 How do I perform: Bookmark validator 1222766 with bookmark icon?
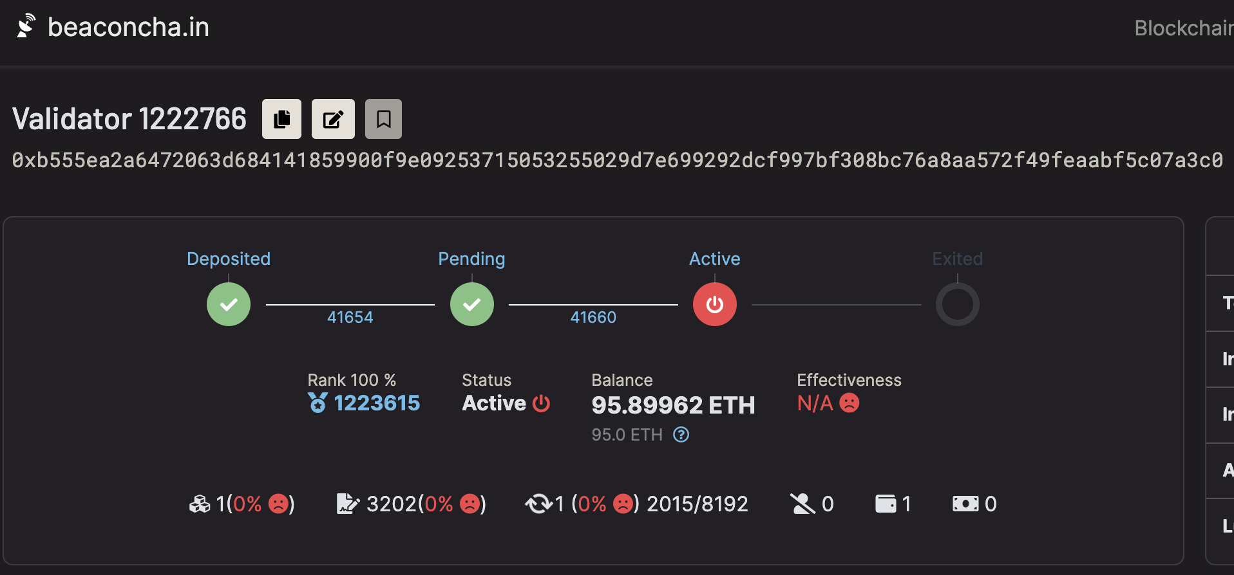[383, 119]
